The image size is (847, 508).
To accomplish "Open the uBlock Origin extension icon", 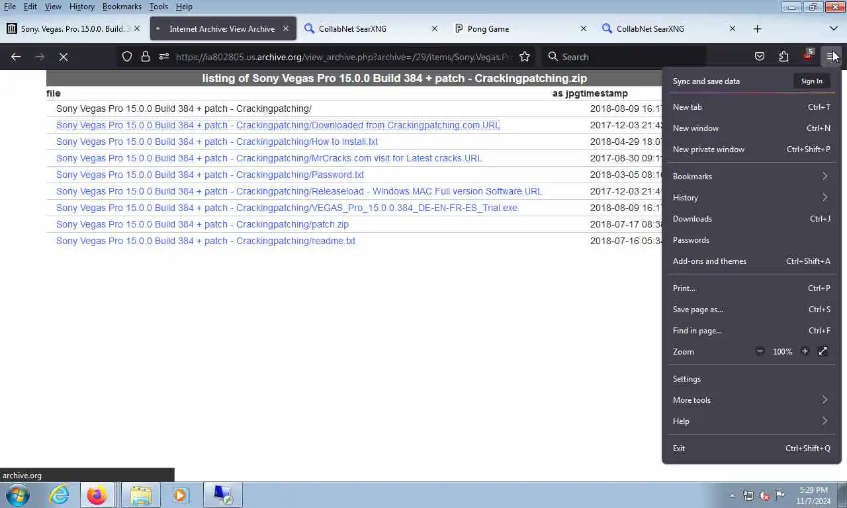I will coord(807,57).
